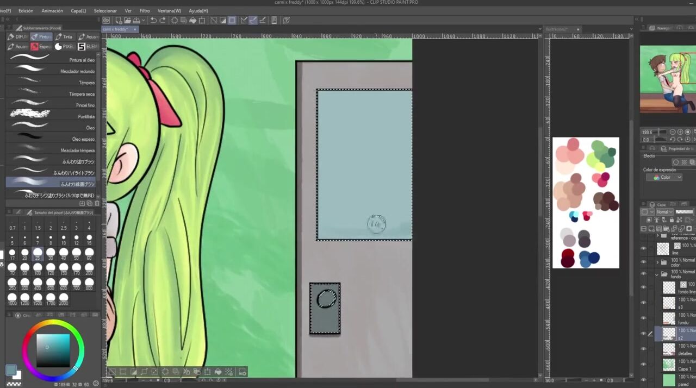This screenshot has height=388, width=696.
Task: Open the Filtro menu
Action: [145, 11]
